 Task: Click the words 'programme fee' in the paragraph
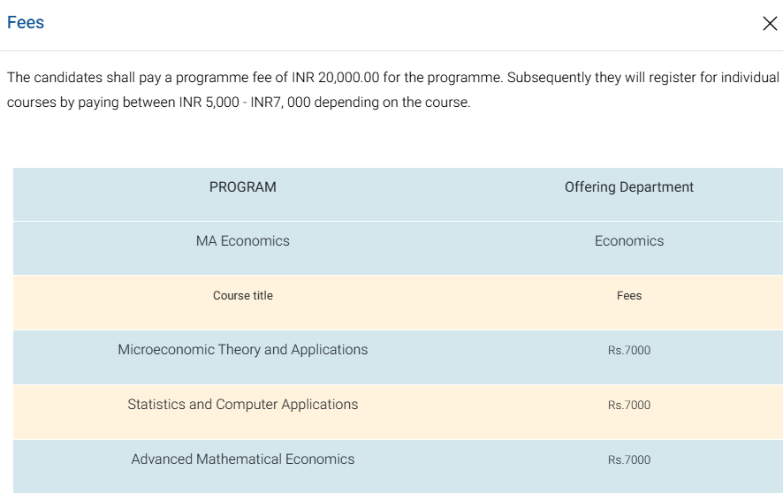pos(228,78)
